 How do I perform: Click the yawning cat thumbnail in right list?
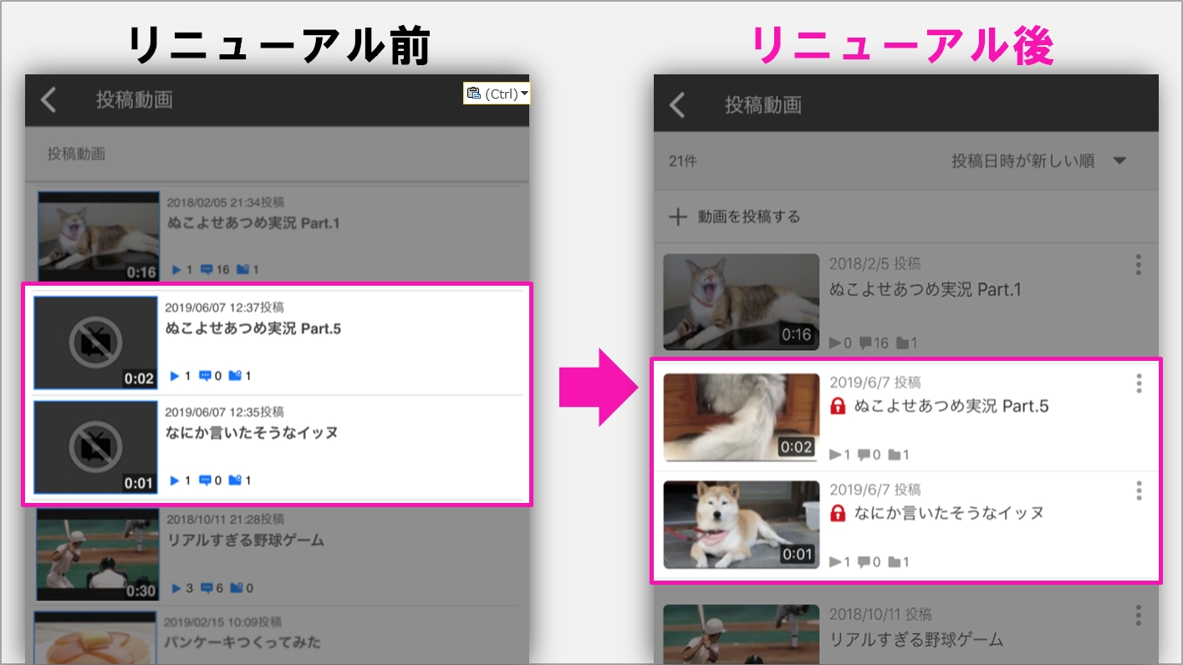(741, 302)
